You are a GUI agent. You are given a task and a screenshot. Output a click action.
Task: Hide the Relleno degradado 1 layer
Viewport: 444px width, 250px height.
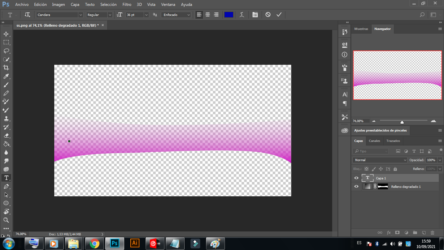pos(356,187)
